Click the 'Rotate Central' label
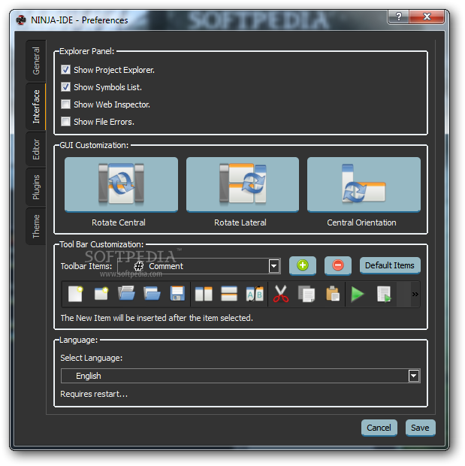The height and width of the screenshot is (466, 465). click(119, 222)
